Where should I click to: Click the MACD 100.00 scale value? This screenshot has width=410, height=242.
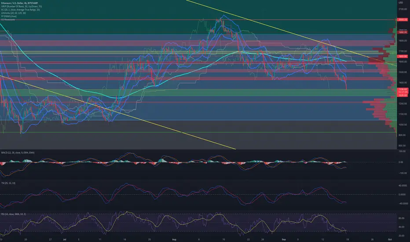pyautogui.click(x=402, y=151)
